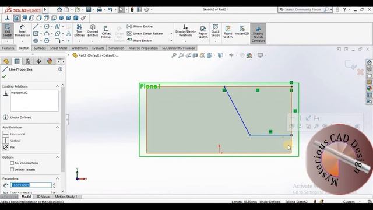Enable the Infinite length checkbox
Viewport: 373px width, 210px height.
pos(12,170)
